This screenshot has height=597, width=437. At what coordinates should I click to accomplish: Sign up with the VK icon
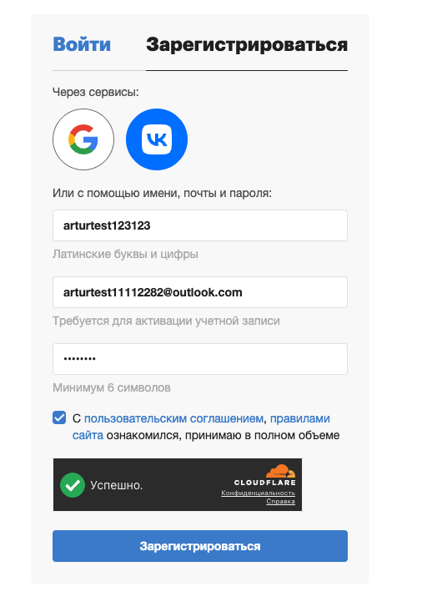click(157, 139)
